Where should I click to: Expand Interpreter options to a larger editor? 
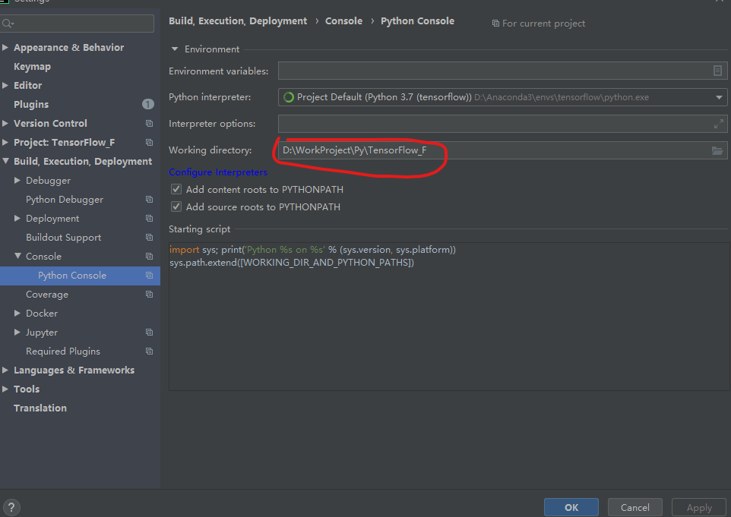[x=717, y=123]
